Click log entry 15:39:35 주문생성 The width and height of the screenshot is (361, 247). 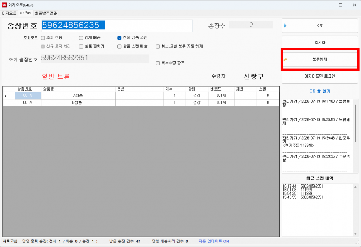tap(316, 158)
